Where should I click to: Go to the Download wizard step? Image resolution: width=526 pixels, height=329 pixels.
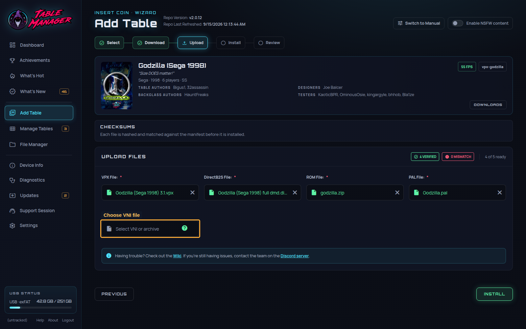click(x=151, y=43)
